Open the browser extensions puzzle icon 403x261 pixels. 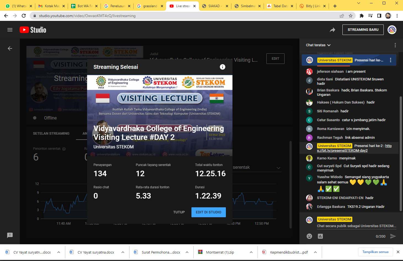tap(362, 16)
